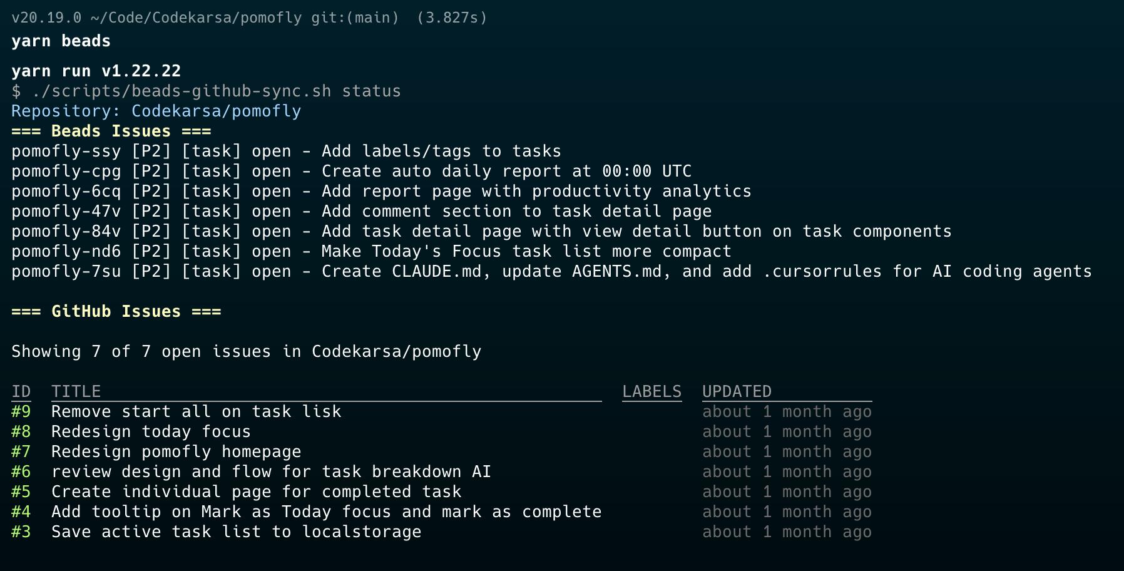The height and width of the screenshot is (571, 1124).
Task: Click issue ID '#8'
Action: click(x=21, y=432)
